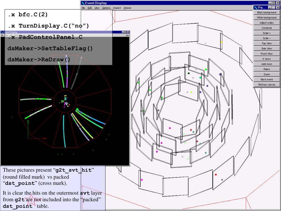Click the magenta hit on bottom-left outer panel

(142, 180)
